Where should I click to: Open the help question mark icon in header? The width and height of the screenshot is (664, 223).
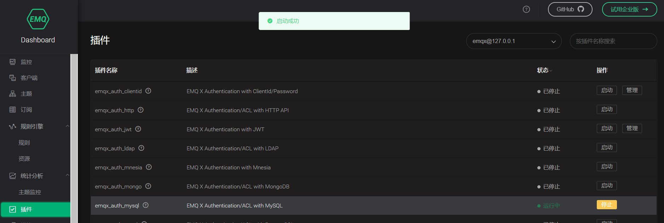(526, 10)
